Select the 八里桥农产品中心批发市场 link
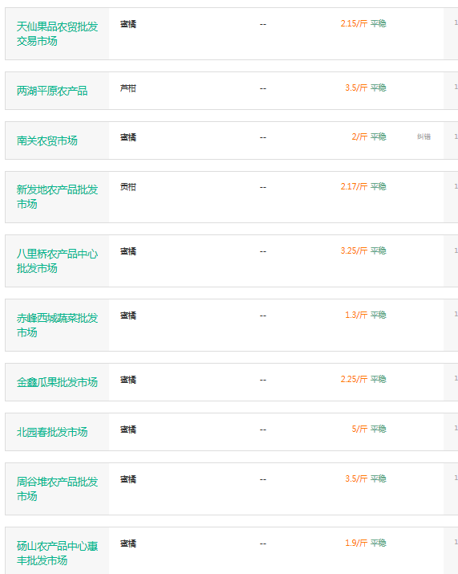The image size is (458, 574). [57, 261]
